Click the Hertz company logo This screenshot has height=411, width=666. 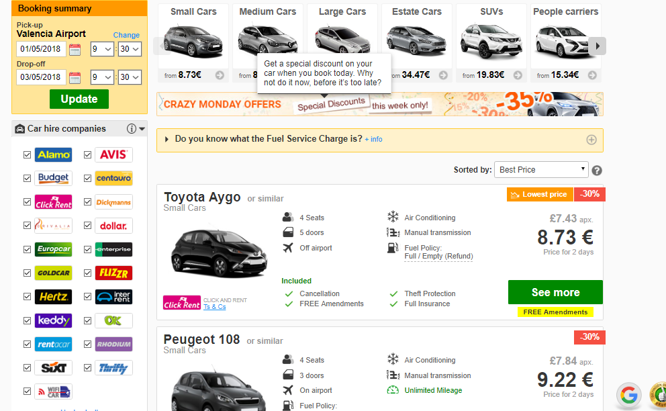[53, 297]
